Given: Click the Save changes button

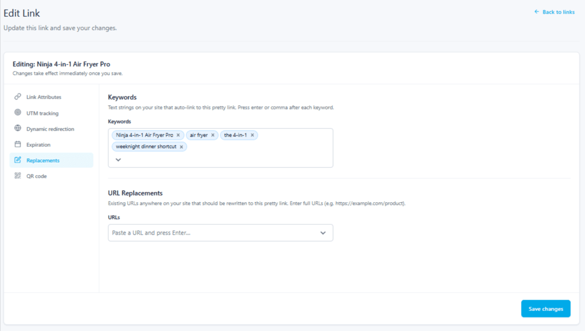Looking at the screenshot, I should 545,309.
